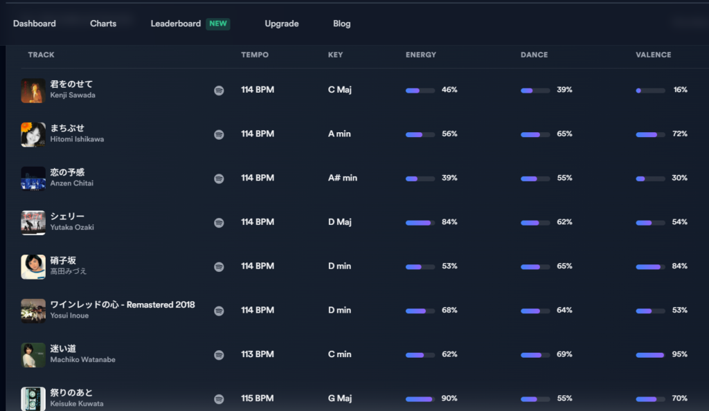The image size is (709, 411).
Task: Open Spotify icon beside 迷い道
Action: tap(219, 355)
